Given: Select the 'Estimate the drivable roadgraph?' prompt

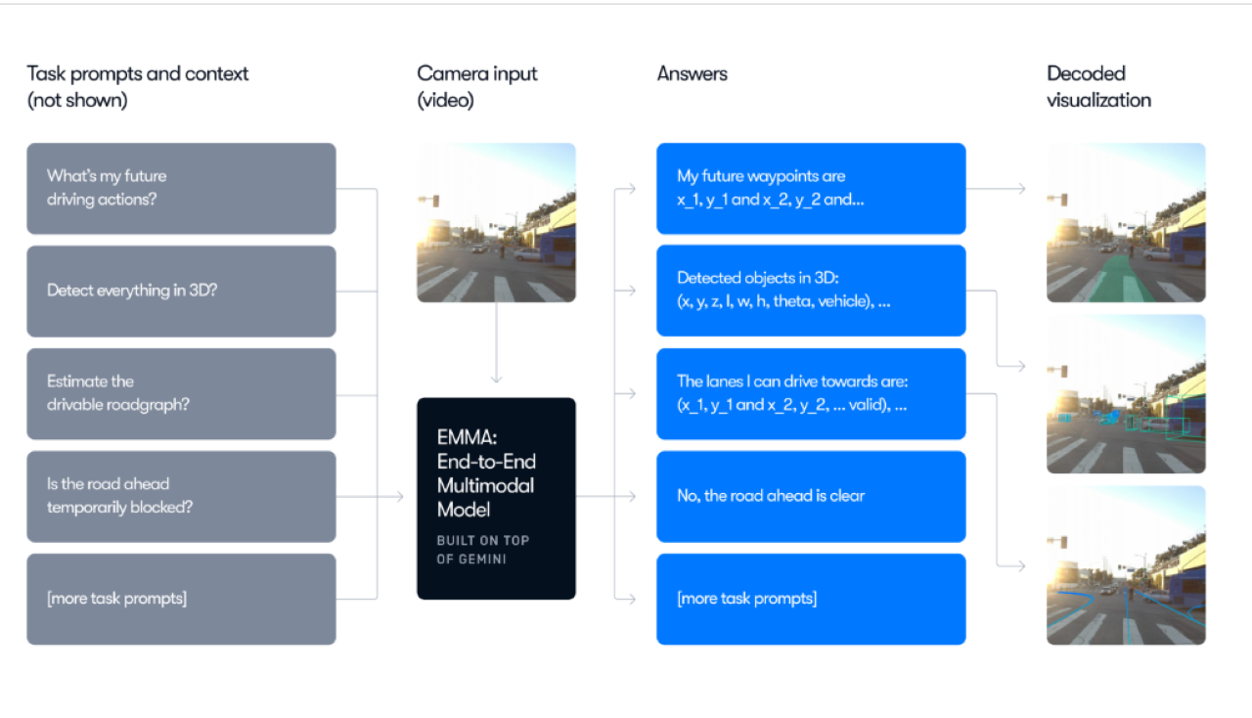Looking at the screenshot, I should pyautogui.click(x=181, y=393).
